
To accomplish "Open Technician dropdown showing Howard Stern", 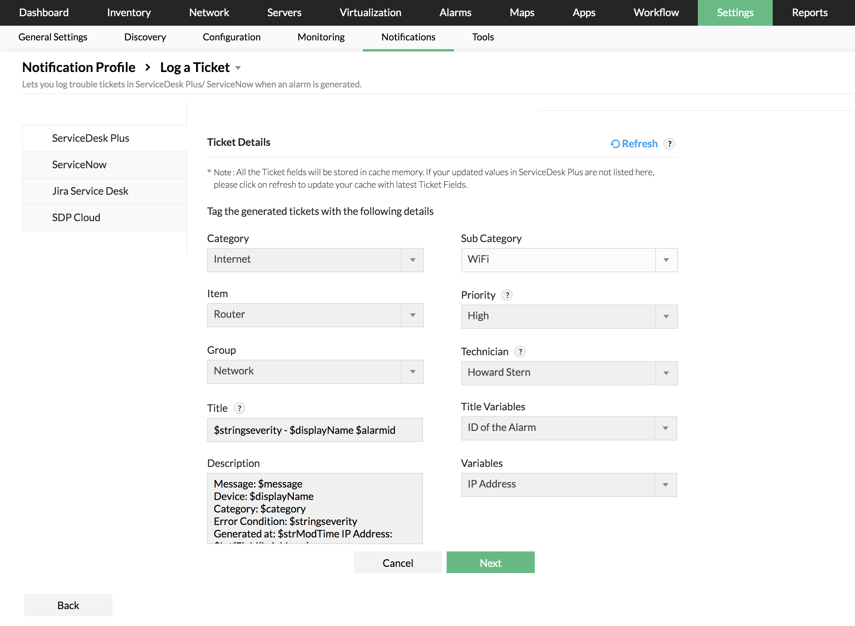I will pos(665,373).
